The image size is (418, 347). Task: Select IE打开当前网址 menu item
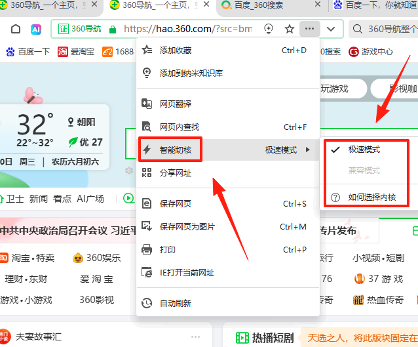228,272
